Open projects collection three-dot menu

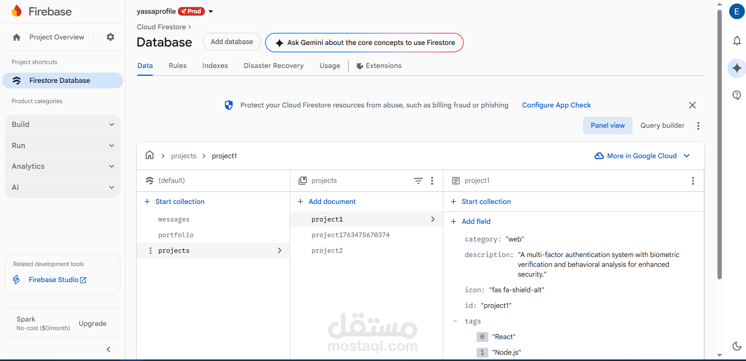point(432,180)
